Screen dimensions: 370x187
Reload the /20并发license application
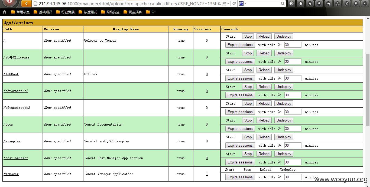point(264,53)
